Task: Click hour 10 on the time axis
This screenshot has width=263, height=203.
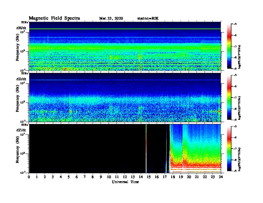Action: click(x=109, y=177)
